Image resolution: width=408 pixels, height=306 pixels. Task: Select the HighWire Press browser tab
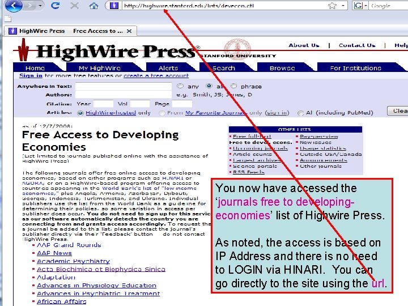(70, 31)
